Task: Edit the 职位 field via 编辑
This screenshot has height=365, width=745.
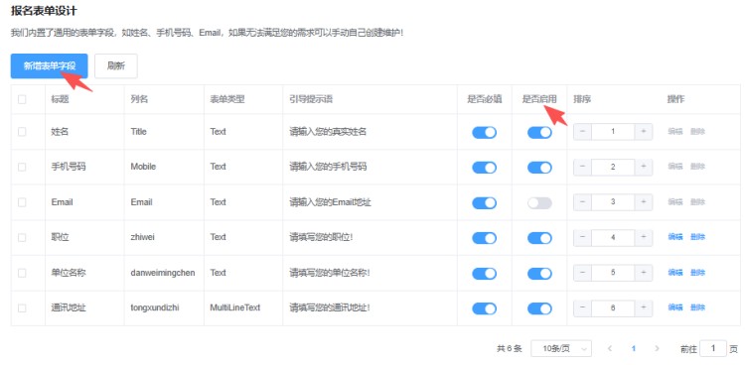Action: click(675, 237)
